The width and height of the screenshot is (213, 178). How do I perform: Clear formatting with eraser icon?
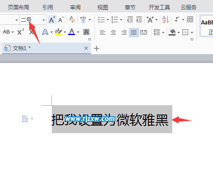pyautogui.click(x=72, y=20)
